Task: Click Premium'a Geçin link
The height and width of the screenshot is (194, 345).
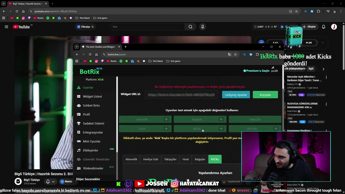Action: point(256,71)
